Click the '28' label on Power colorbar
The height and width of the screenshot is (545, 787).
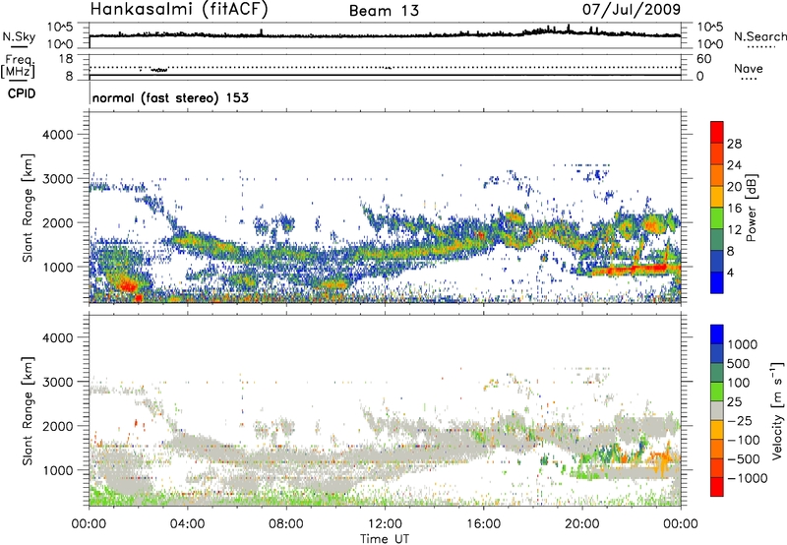734,144
